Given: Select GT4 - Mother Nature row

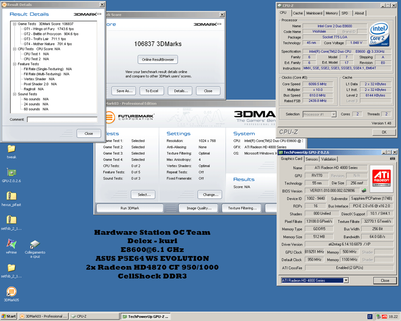Looking at the screenshot, I should click(x=48, y=44).
